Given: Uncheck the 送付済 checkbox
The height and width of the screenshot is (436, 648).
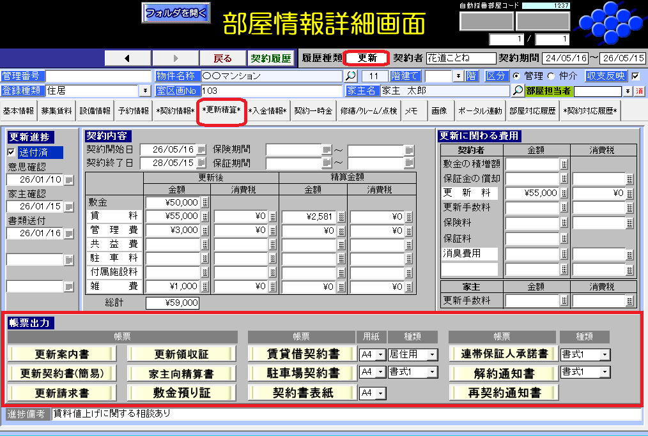Looking at the screenshot, I should (x=11, y=153).
